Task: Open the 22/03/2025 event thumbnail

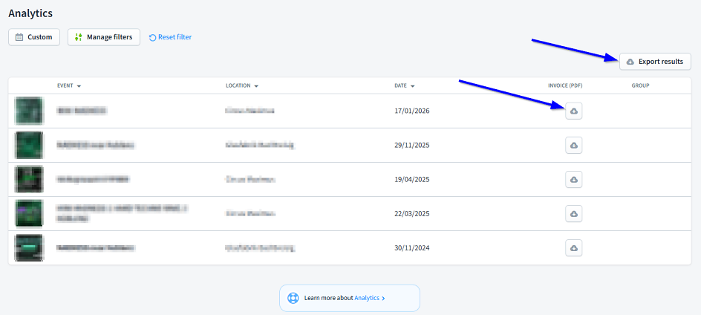Action: tap(29, 213)
